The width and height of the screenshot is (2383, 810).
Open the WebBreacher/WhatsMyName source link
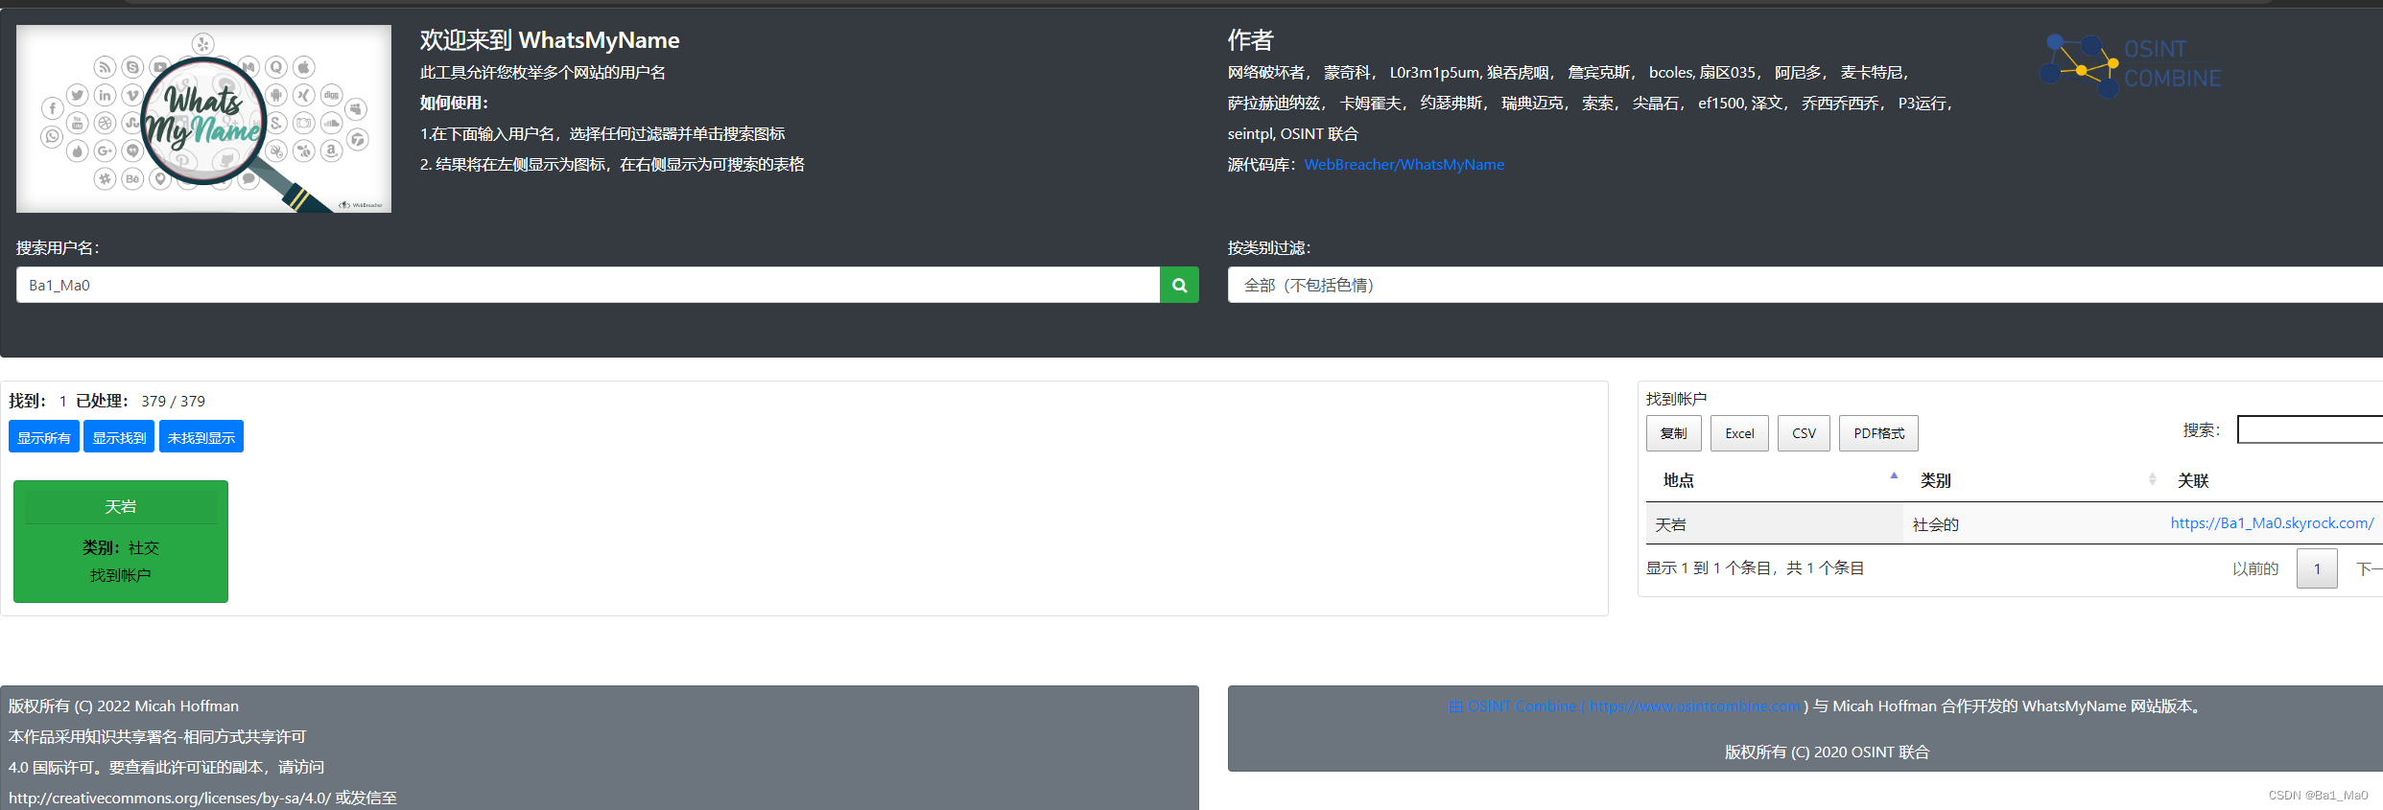(x=1404, y=165)
